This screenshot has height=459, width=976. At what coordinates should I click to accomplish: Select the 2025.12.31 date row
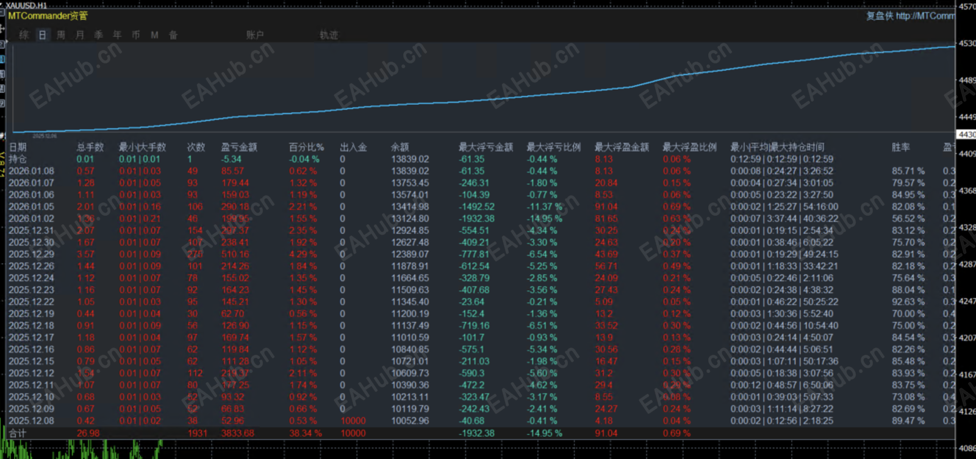31,230
